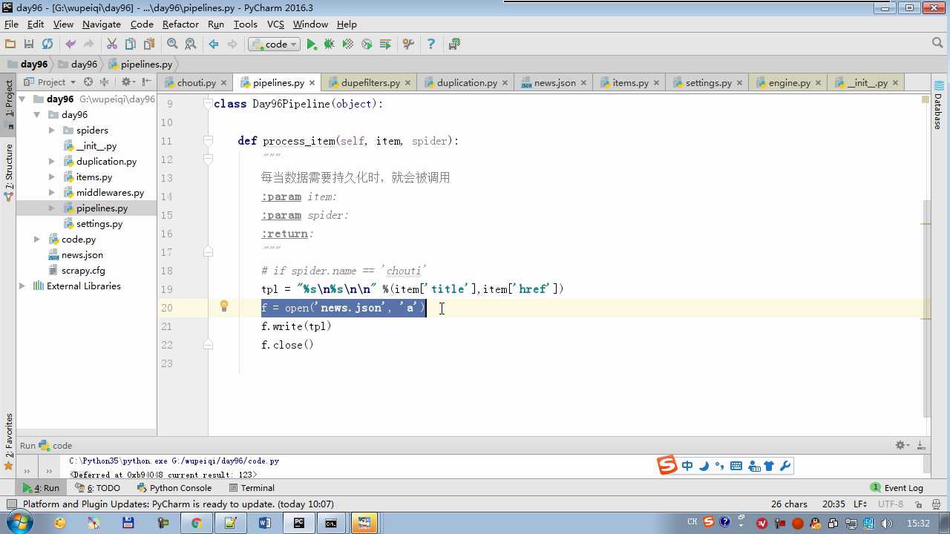Open the Refactor menu
This screenshot has width=950, height=534.
(x=180, y=24)
